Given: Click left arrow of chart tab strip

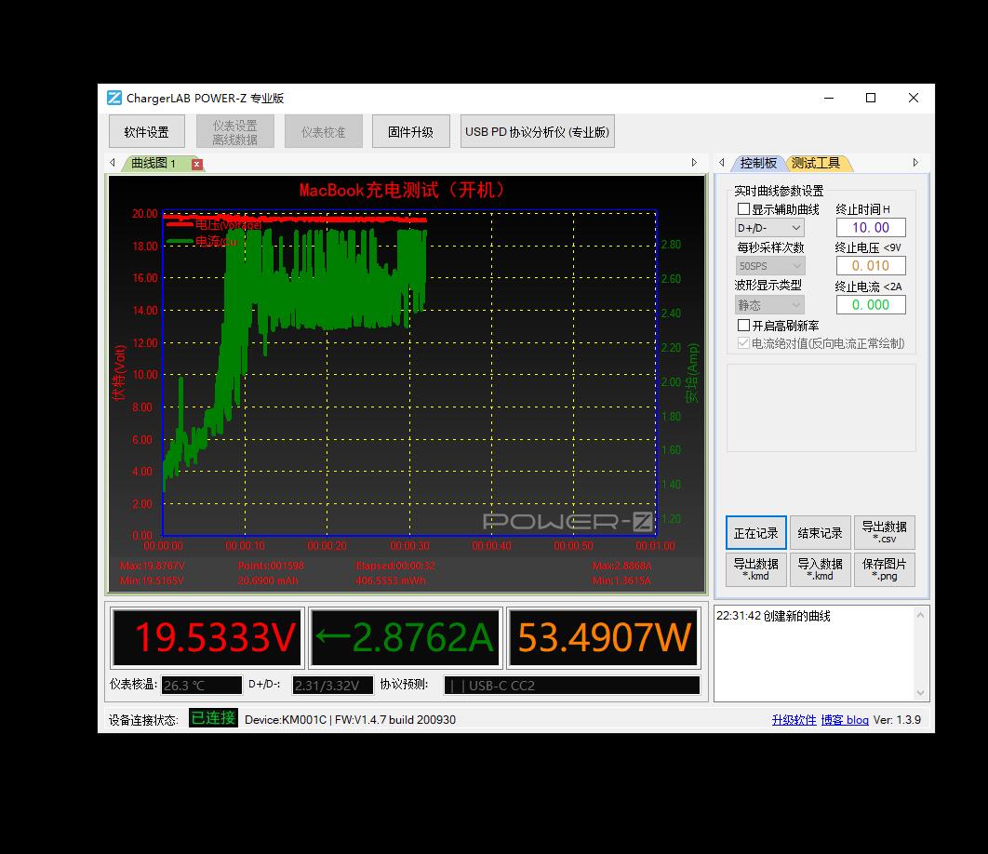Looking at the screenshot, I should tap(113, 163).
